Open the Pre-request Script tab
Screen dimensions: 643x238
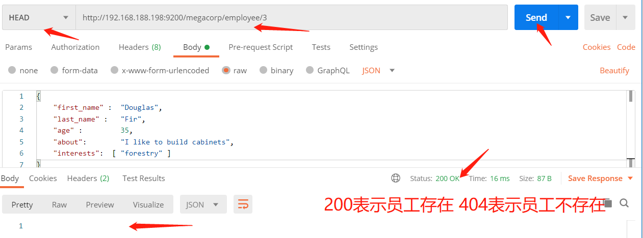[261, 47]
